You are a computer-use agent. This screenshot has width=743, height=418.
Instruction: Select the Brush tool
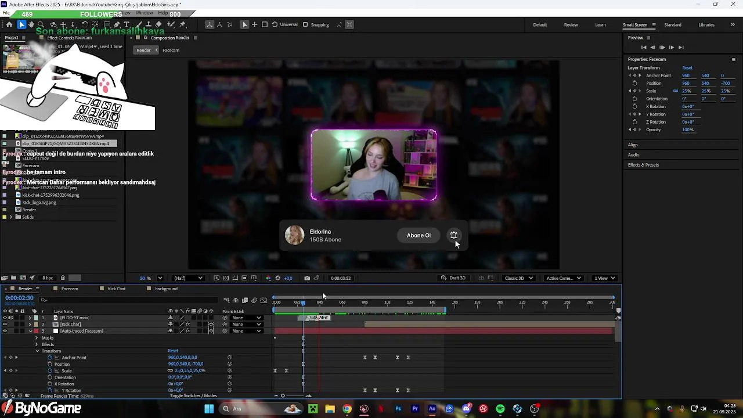139,24
